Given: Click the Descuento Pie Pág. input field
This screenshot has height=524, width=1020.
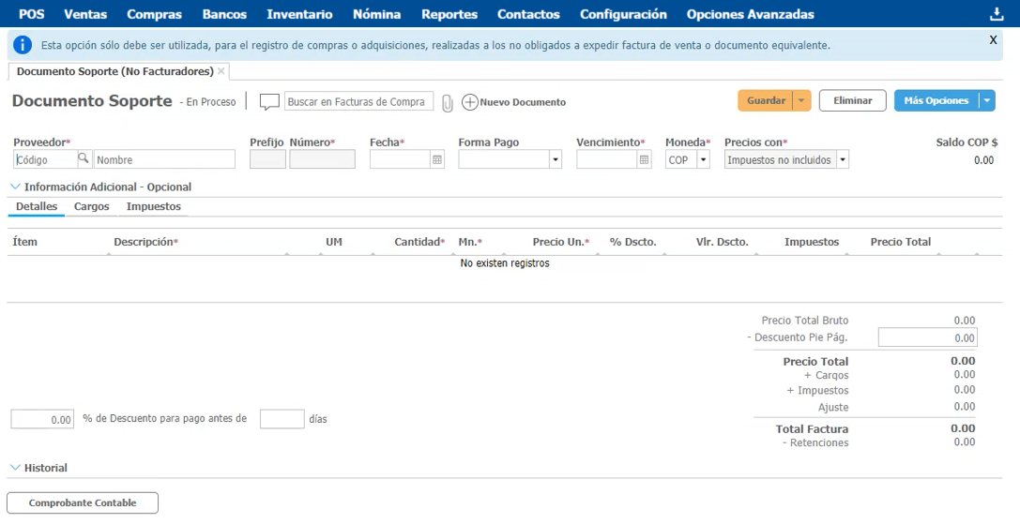Looking at the screenshot, I should pos(927,337).
